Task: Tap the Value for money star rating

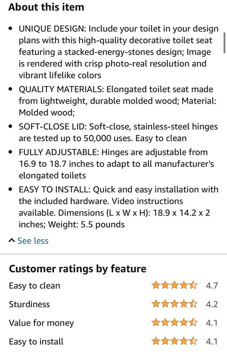Action: click(175, 323)
